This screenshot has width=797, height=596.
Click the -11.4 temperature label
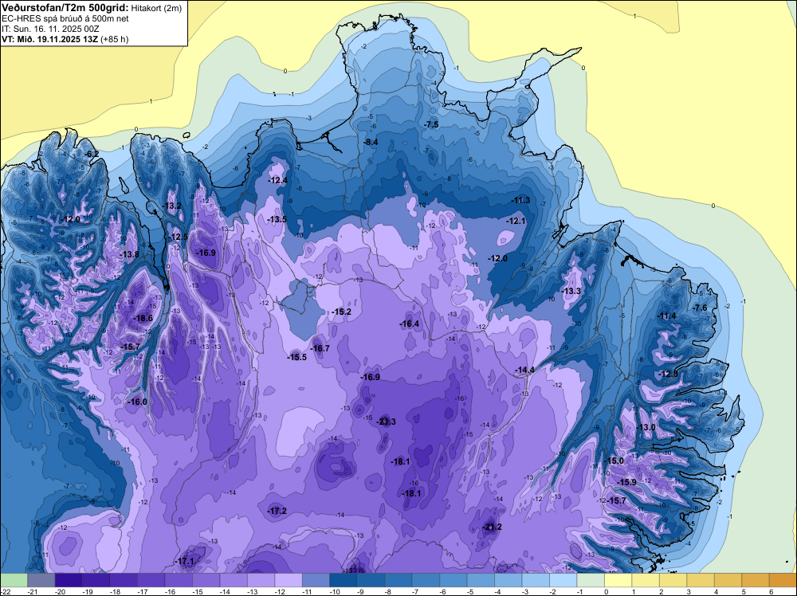pos(667,316)
